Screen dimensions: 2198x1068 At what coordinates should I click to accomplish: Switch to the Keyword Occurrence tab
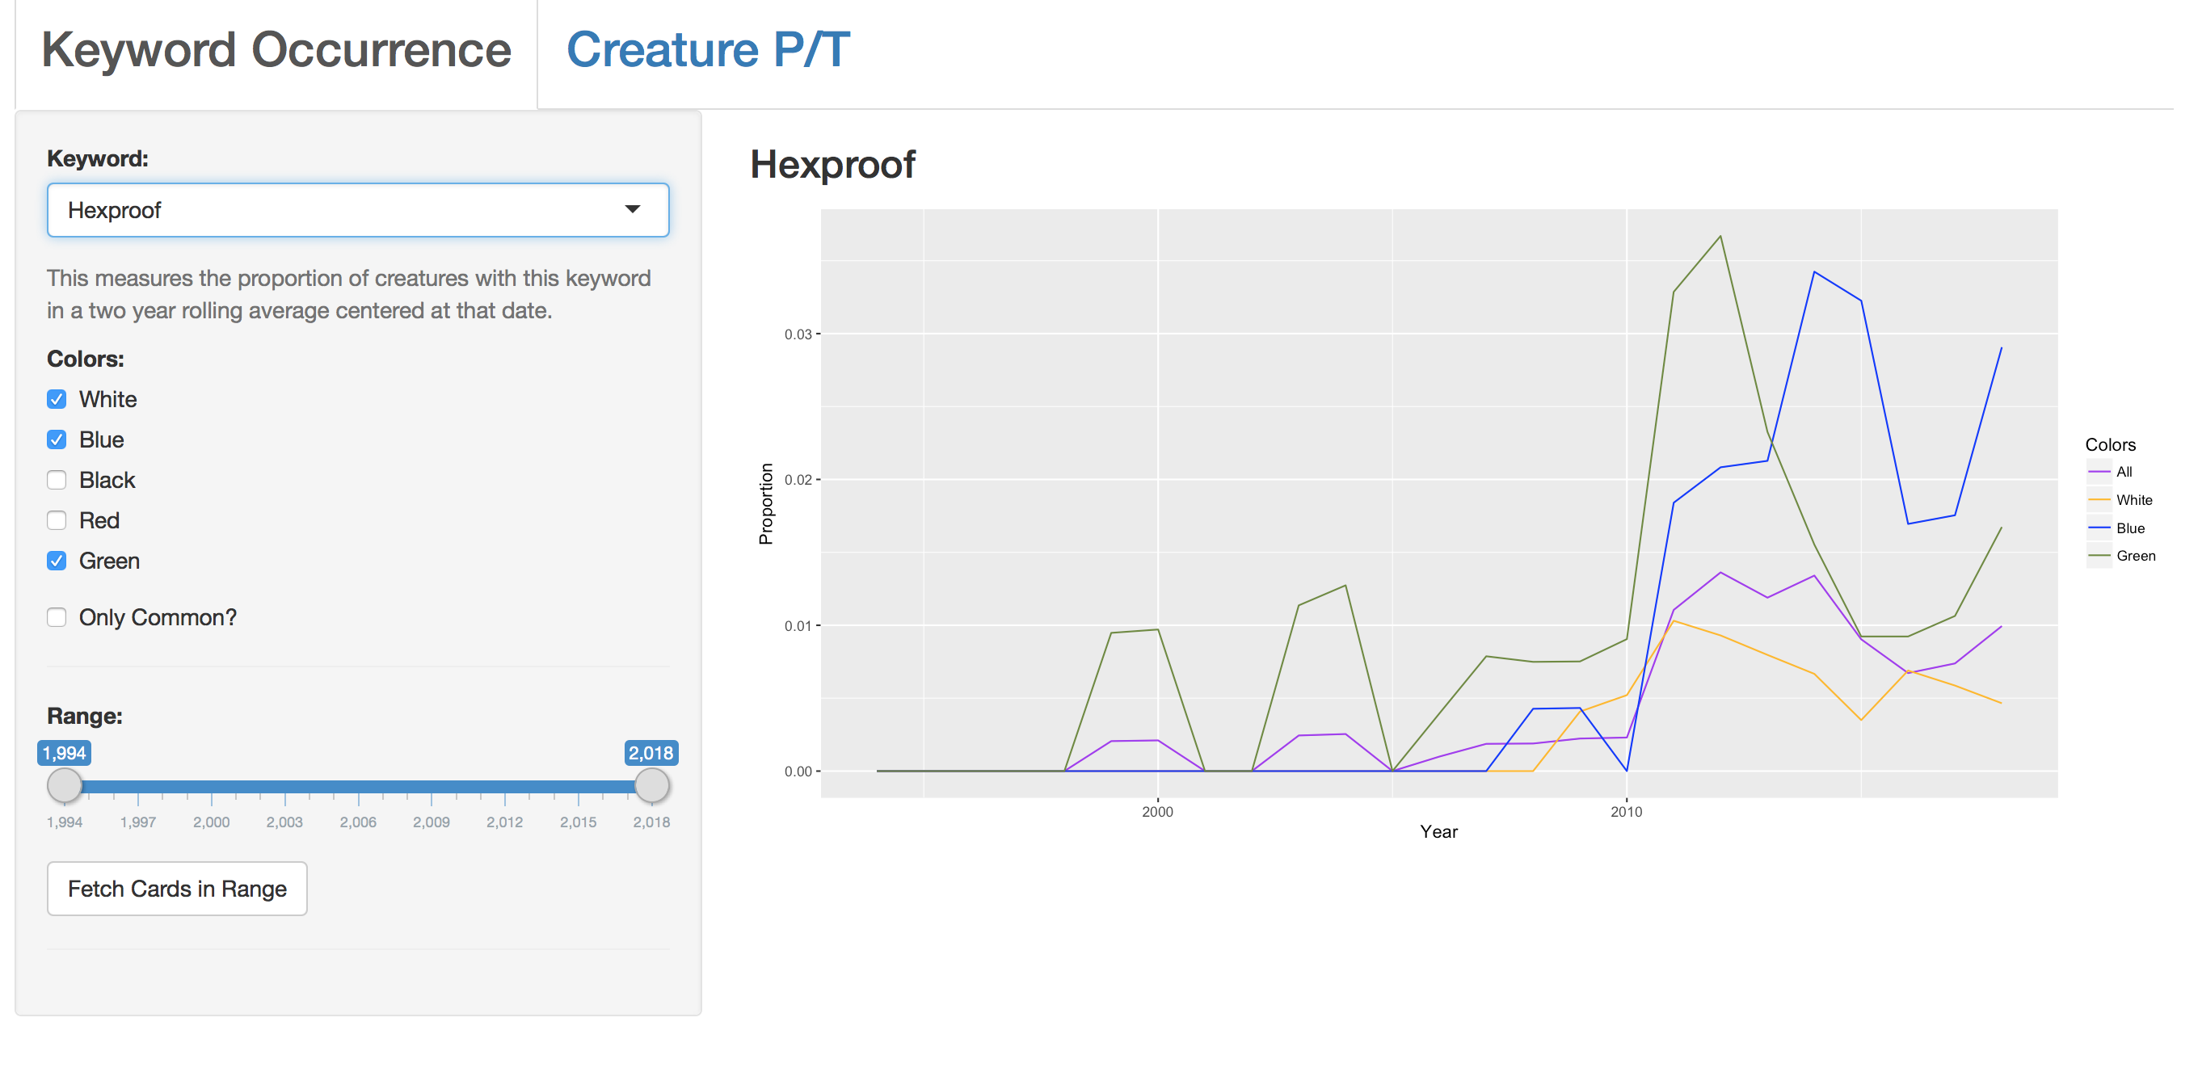(x=276, y=49)
